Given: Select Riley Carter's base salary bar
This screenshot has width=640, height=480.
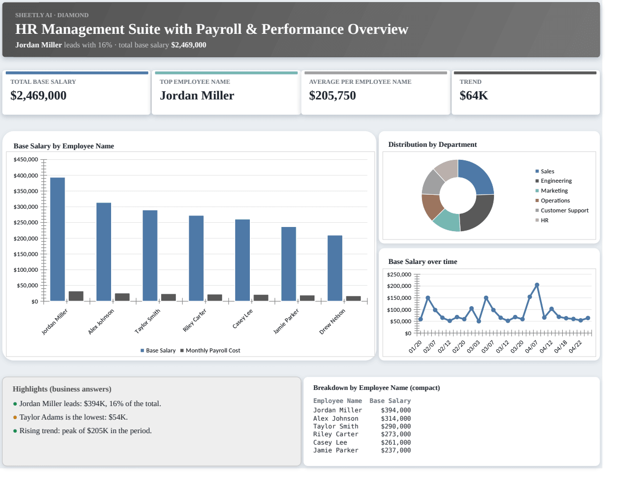Looking at the screenshot, I should (196, 258).
